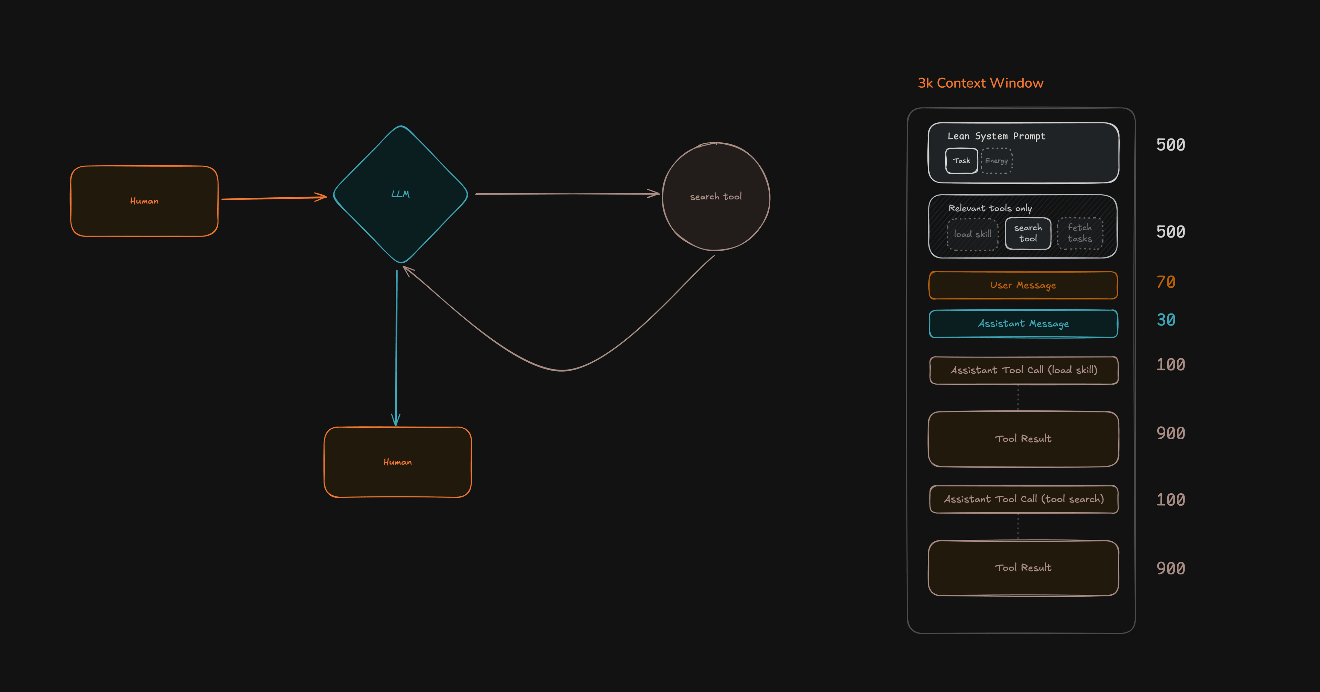Click the 500 beside Relevant tools only
The height and width of the screenshot is (692, 1320).
pyautogui.click(x=1170, y=232)
